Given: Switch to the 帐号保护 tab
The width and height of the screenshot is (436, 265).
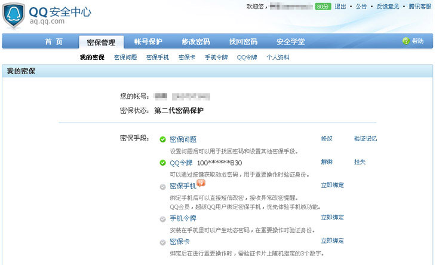Looking at the screenshot, I should pos(148,42).
